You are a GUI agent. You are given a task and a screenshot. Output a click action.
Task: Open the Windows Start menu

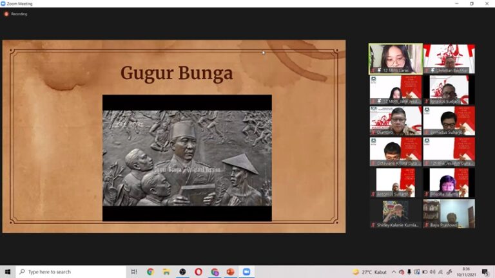(x=8, y=272)
